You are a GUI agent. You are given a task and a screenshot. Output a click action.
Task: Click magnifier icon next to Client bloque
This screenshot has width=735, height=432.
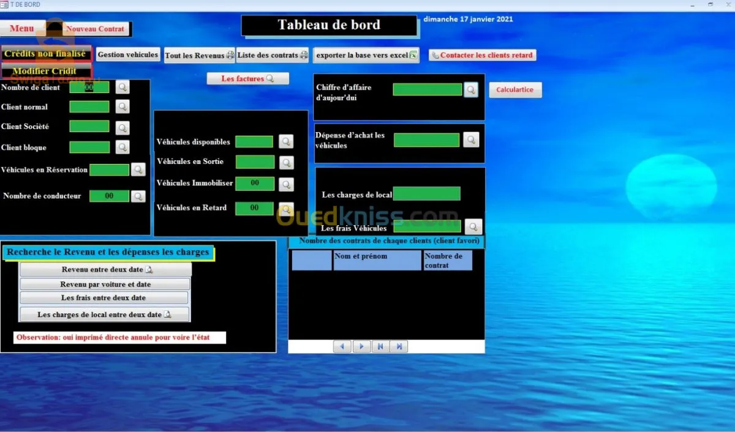pyautogui.click(x=123, y=147)
